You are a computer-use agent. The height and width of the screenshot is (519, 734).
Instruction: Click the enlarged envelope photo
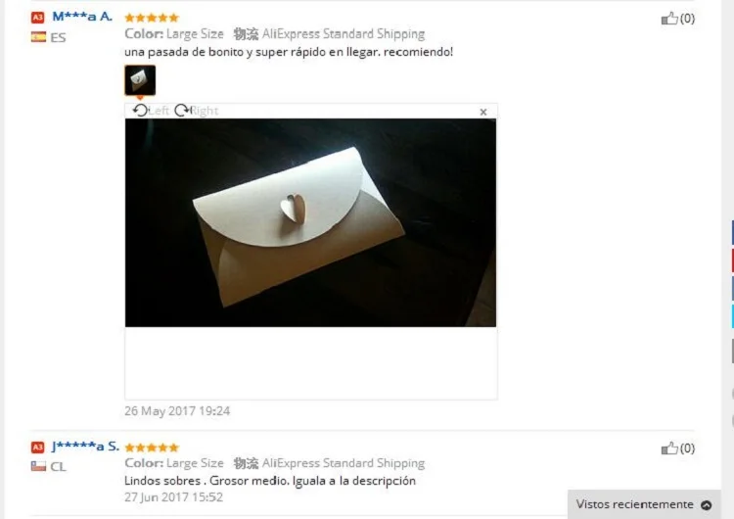coord(310,222)
